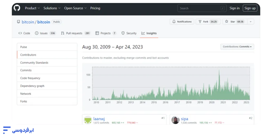Click the #1 rank label for laanwj
This screenshot has width=272, height=137.
163,118
